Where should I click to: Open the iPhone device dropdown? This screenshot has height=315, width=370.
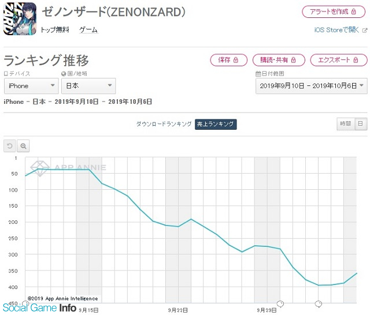click(31, 86)
